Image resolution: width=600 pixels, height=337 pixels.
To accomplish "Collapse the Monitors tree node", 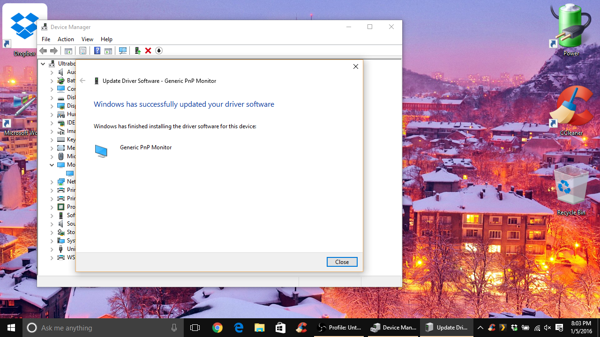I will click(52, 165).
